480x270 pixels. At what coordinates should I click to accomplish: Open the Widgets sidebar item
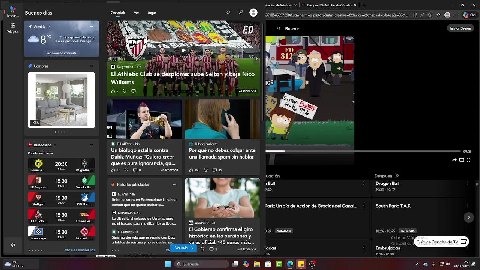(13, 28)
